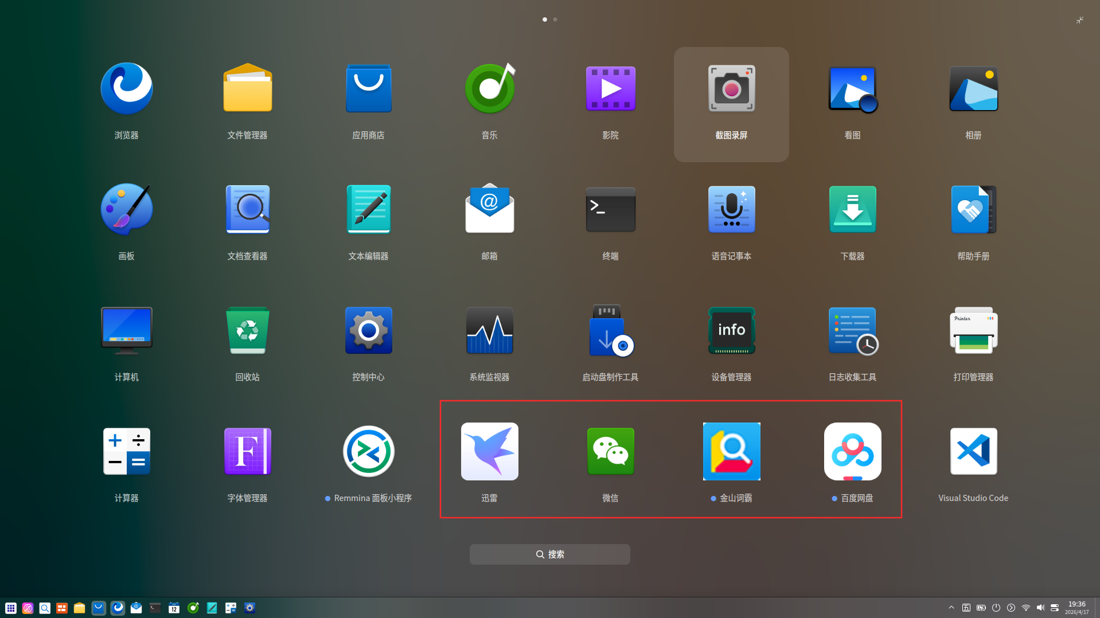Open the 字体管理器 font manager
Image resolution: width=1100 pixels, height=618 pixels.
click(x=248, y=452)
